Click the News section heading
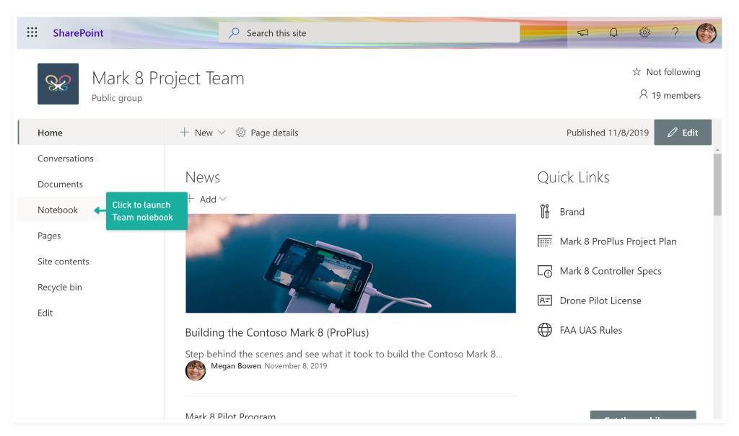Screen dimensions: 739x436 tap(203, 177)
